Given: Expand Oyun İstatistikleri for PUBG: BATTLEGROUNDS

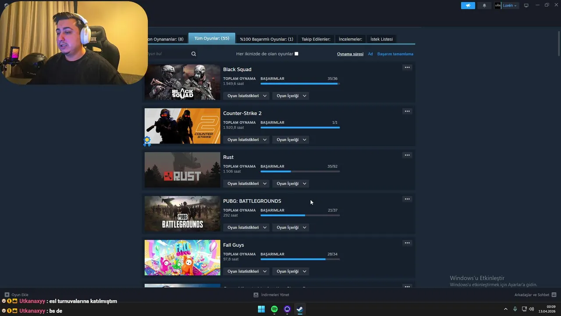Looking at the screenshot, I should 247,227.
